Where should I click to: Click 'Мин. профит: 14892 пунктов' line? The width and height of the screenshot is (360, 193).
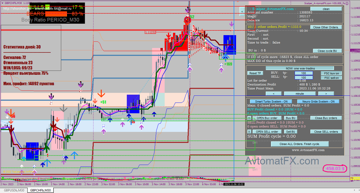click(29, 84)
